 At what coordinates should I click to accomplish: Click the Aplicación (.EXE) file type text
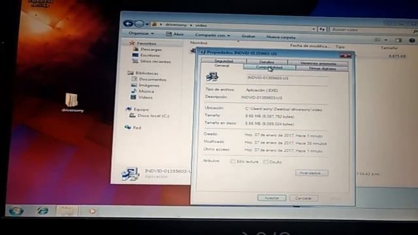pos(261,90)
